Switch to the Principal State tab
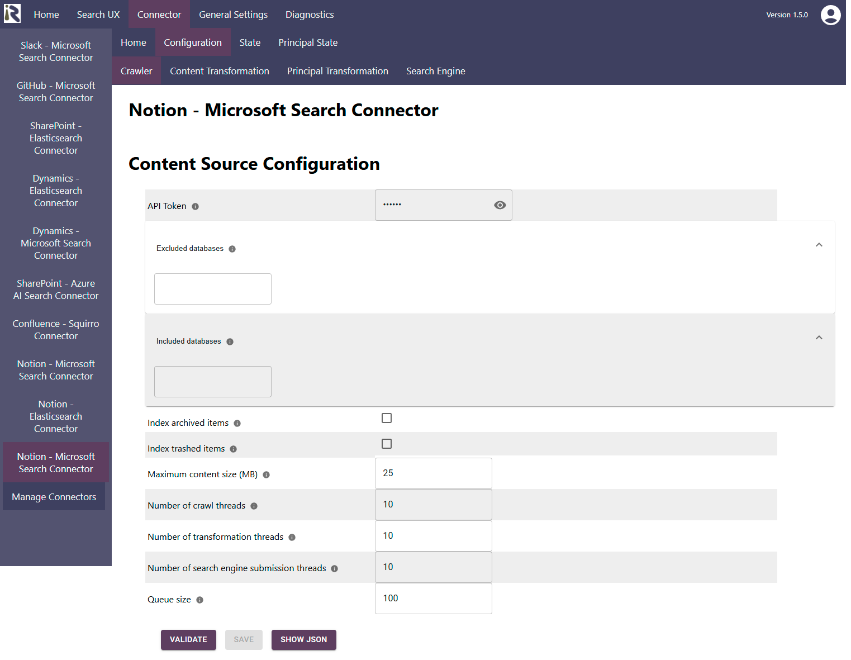This screenshot has height=660, width=851. point(308,42)
